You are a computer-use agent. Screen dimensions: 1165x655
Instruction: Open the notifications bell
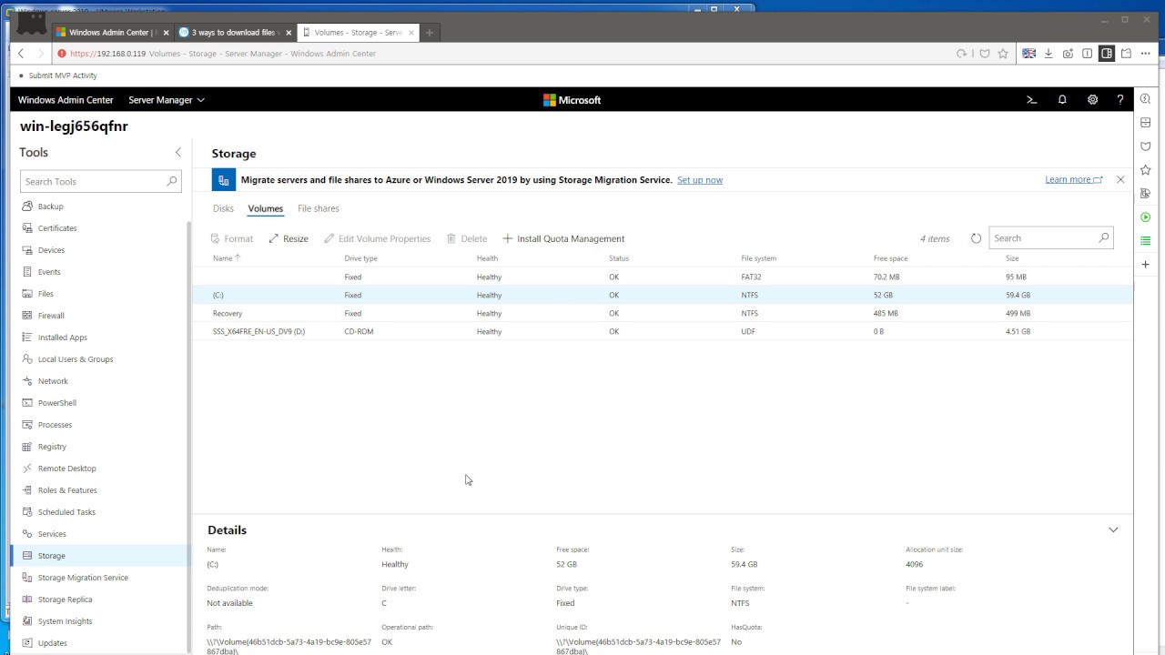pyautogui.click(x=1062, y=100)
